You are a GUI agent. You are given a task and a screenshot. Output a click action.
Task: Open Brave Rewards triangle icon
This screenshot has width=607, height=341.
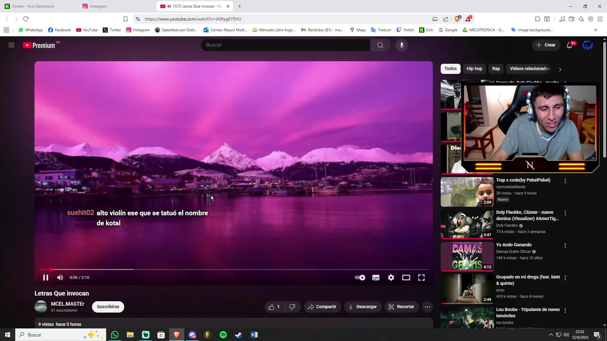(x=468, y=19)
